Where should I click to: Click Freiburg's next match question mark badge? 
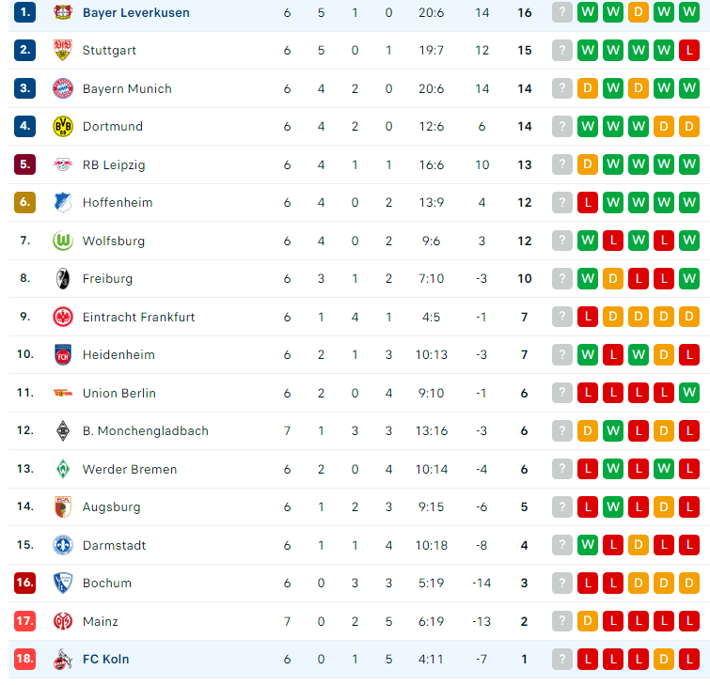pyautogui.click(x=562, y=278)
